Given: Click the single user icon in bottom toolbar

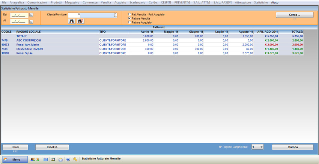Looking at the screenshot, I should point(38,159).
